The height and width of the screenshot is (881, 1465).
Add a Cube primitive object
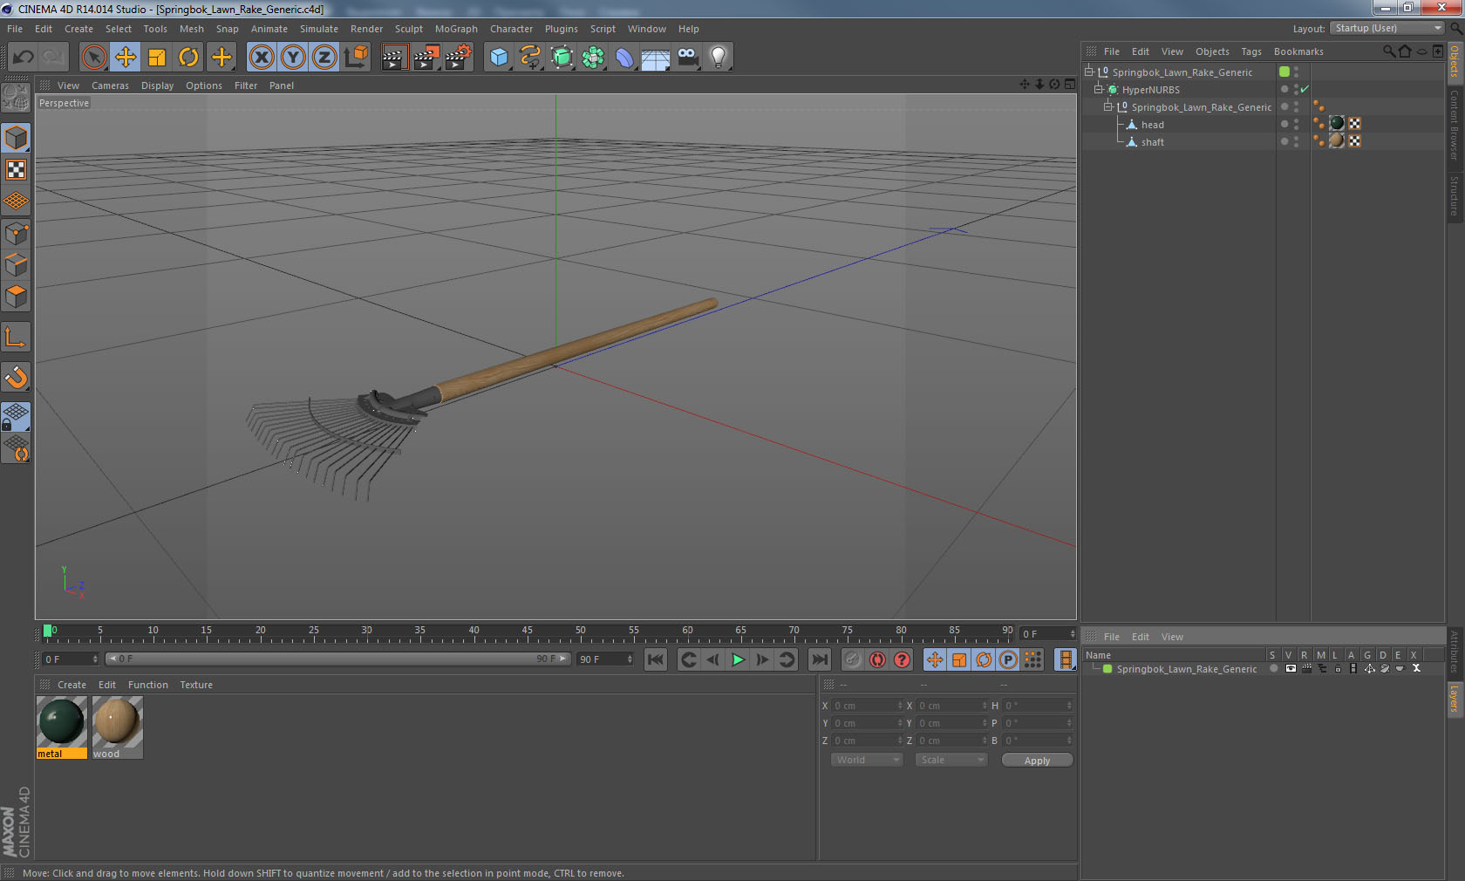coord(499,58)
